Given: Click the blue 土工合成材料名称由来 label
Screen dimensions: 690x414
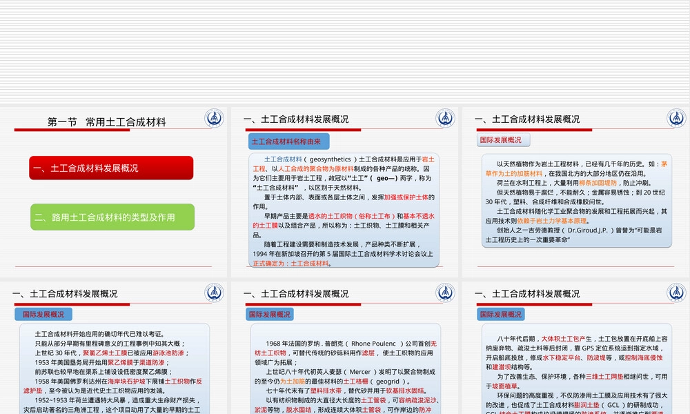Looking at the screenshot, I should (288, 141).
